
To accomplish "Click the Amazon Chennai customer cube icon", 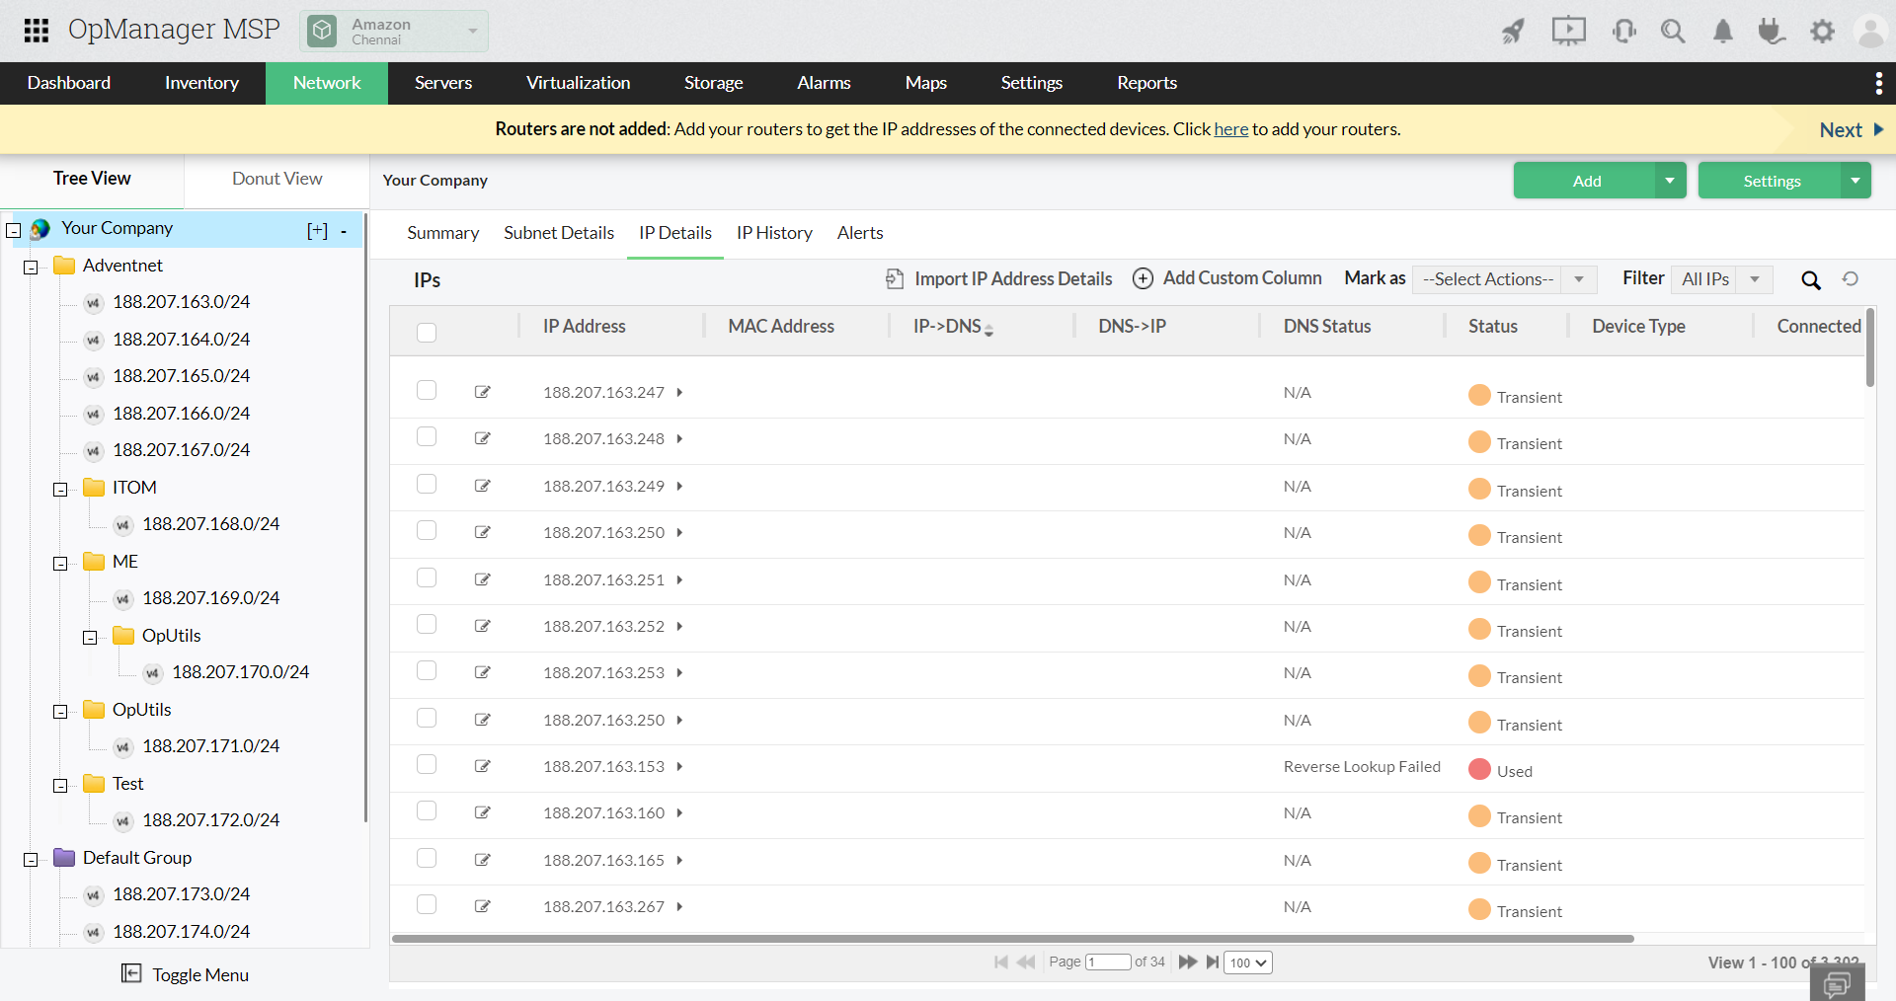I will [322, 32].
